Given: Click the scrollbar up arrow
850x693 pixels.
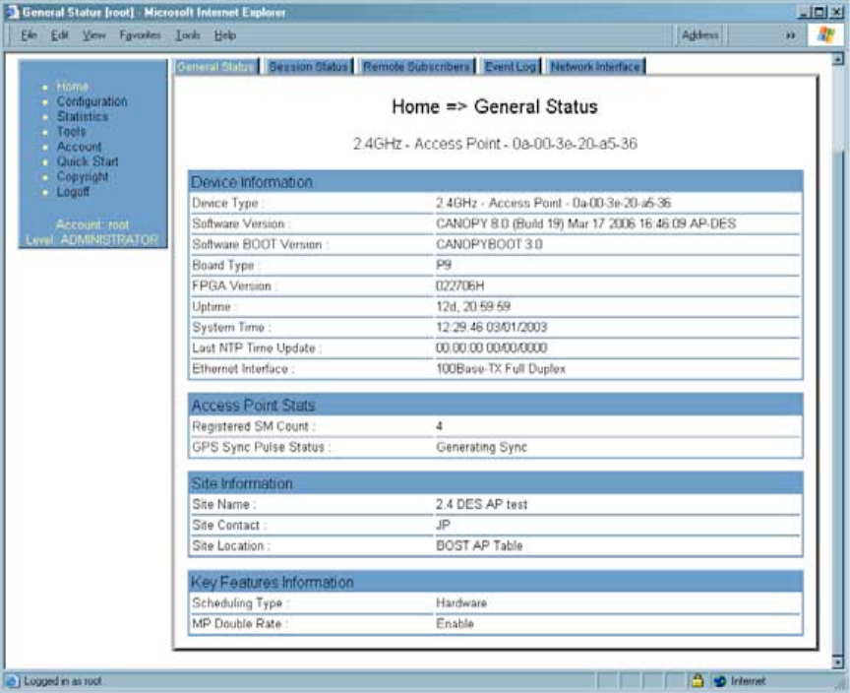Looking at the screenshot, I should (x=837, y=58).
